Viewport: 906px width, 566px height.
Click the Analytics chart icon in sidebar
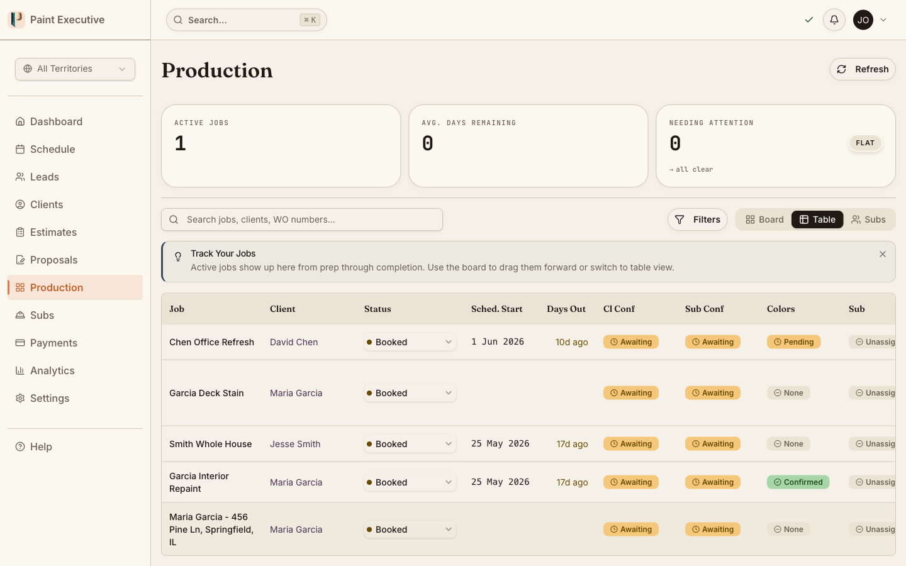point(20,370)
